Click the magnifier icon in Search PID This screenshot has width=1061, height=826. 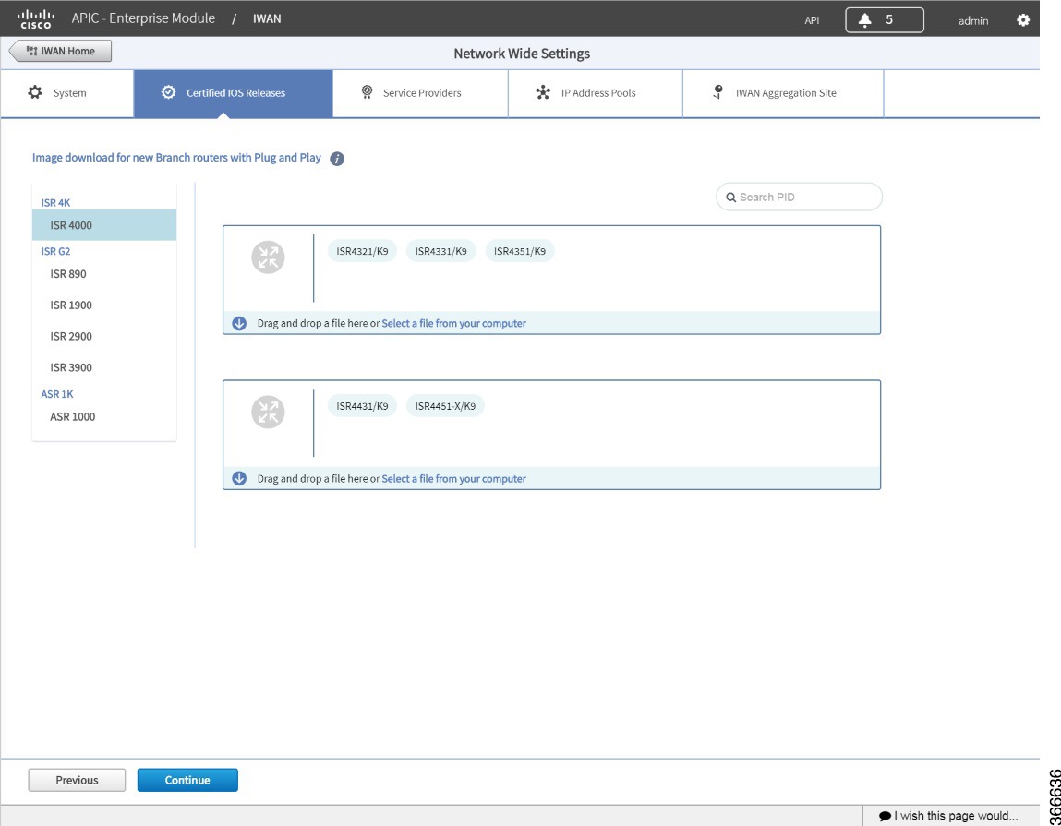(730, 198)
